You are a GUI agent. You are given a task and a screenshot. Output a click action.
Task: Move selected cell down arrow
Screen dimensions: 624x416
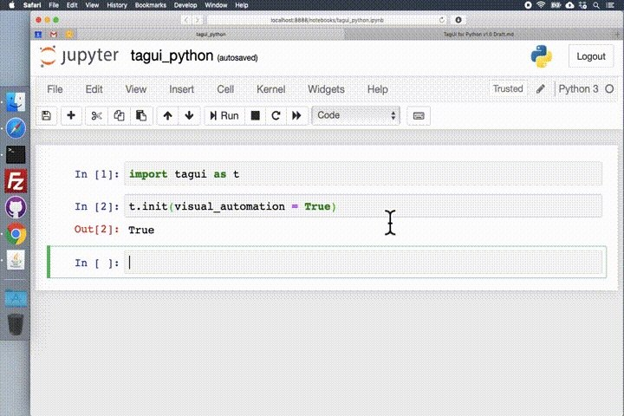[x=189, y=116]
